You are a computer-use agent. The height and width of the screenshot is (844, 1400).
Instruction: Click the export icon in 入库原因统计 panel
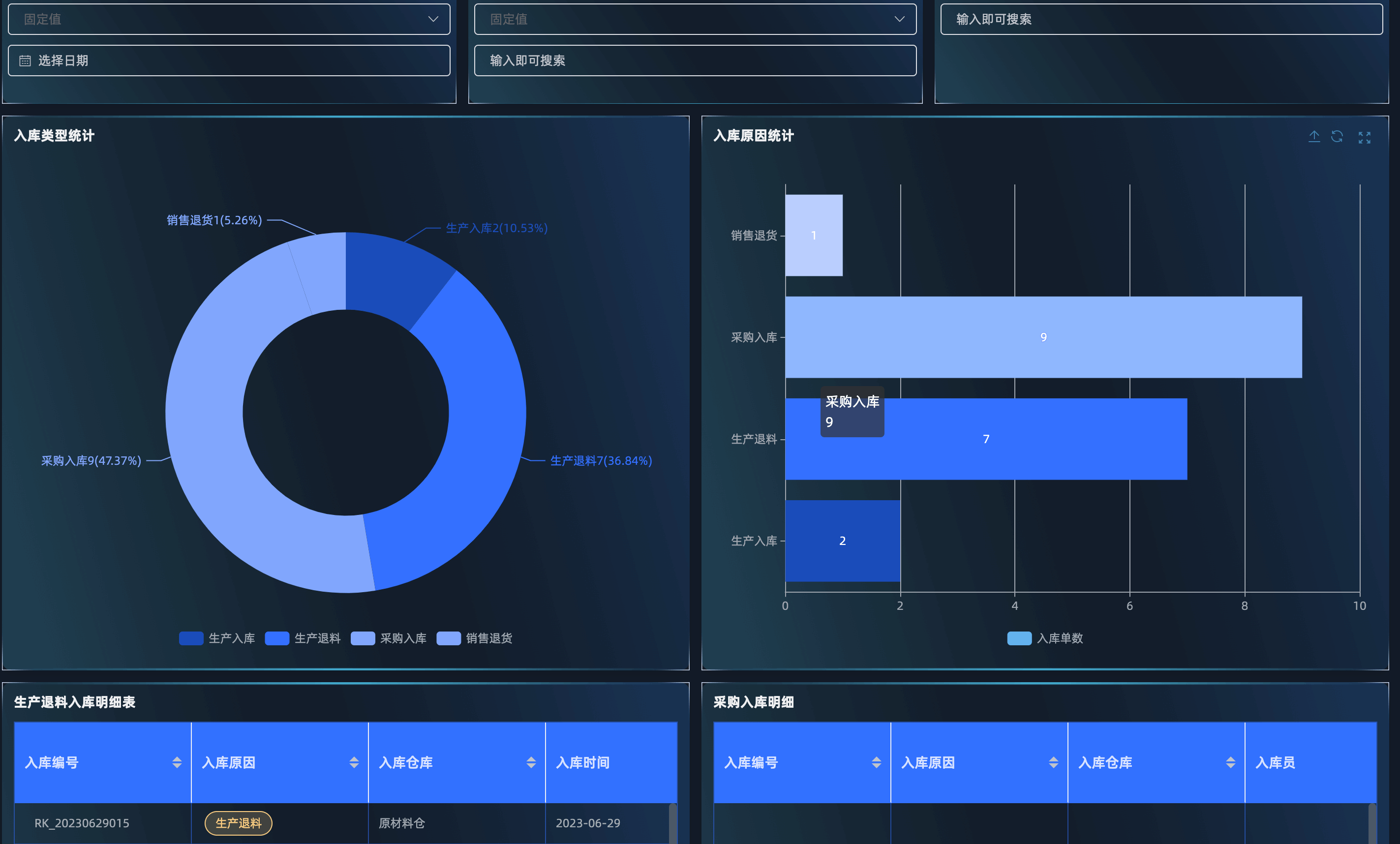(1313, 137)
